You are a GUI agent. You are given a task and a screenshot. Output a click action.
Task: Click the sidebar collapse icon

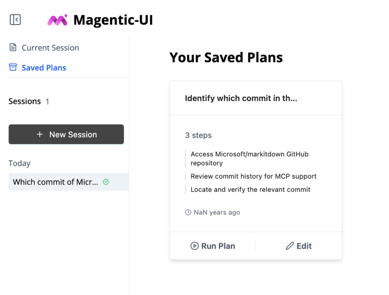(14, 19)
